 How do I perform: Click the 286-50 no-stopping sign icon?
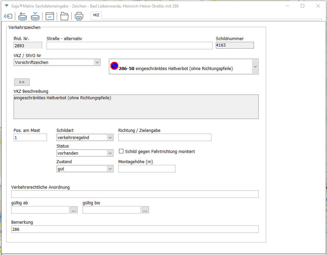tap(114, 66)
